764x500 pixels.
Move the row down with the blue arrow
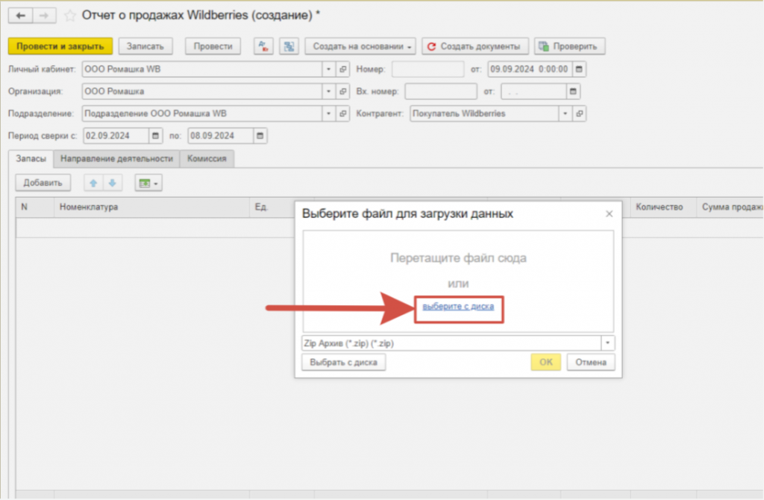pos(110,183)
